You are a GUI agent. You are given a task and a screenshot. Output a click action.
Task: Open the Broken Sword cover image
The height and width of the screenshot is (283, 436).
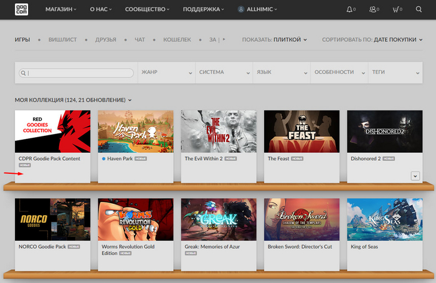click(301, 219)
